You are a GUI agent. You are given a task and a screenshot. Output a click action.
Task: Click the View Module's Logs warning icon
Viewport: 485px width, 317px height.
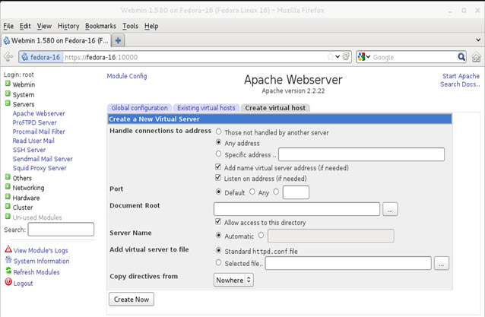(x=8, y=249)
